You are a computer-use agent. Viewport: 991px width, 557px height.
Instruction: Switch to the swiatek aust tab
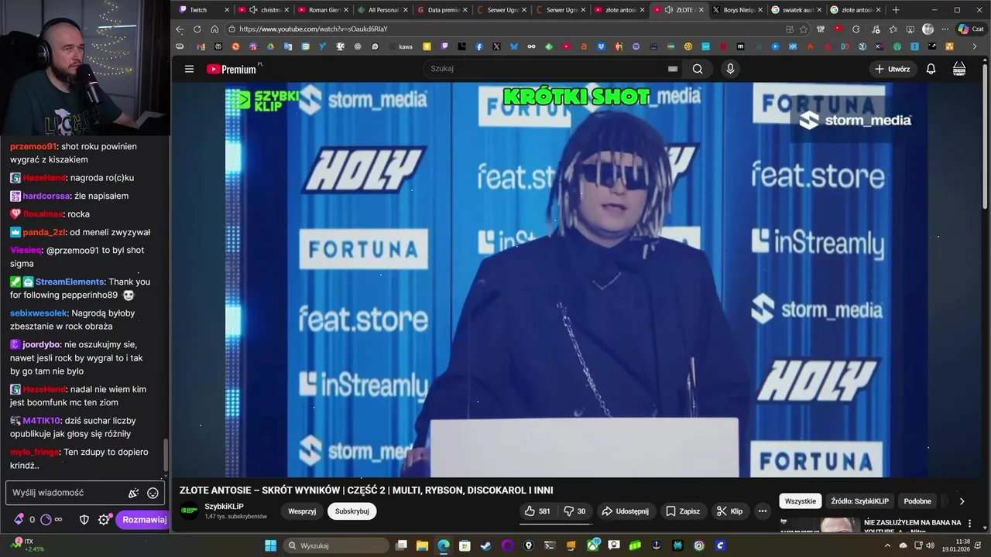pyautogui.click(x=797, y=10)
